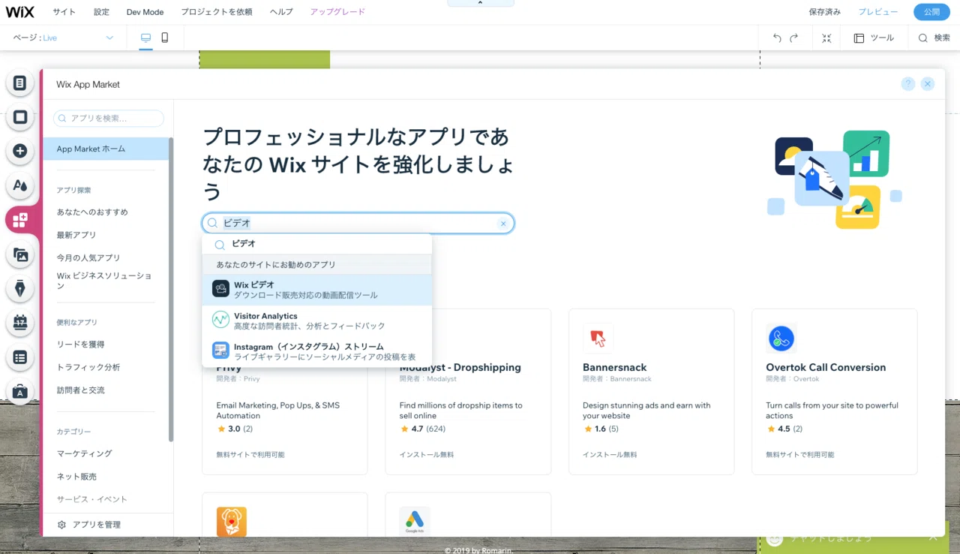Open the Bookings calendar sidebar icon
This screenshot has width=960, height=554.
(x=20, y=323)
